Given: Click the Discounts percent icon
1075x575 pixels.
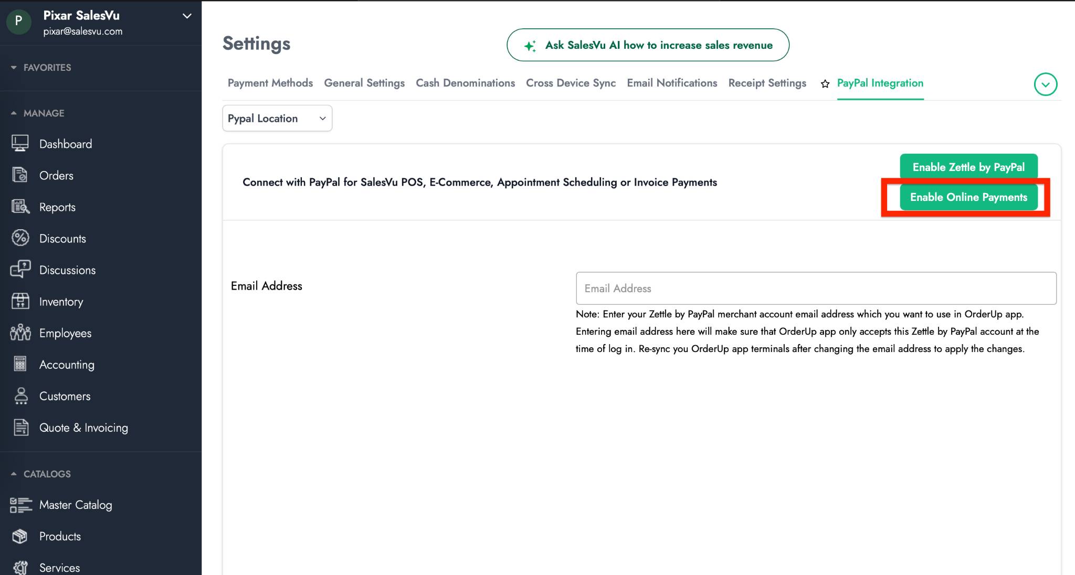Looking at the screenshot, I should point(20,238).
